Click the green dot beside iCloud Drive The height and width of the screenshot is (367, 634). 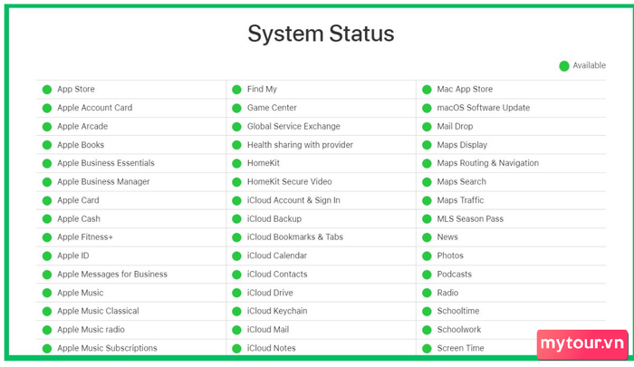click(236, 293)
